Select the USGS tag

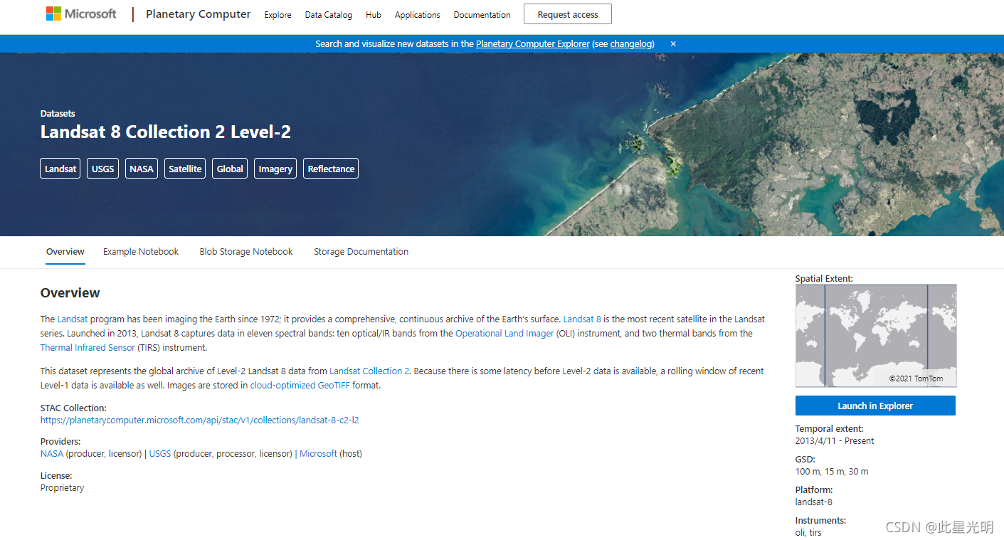[x=103, y=169]
